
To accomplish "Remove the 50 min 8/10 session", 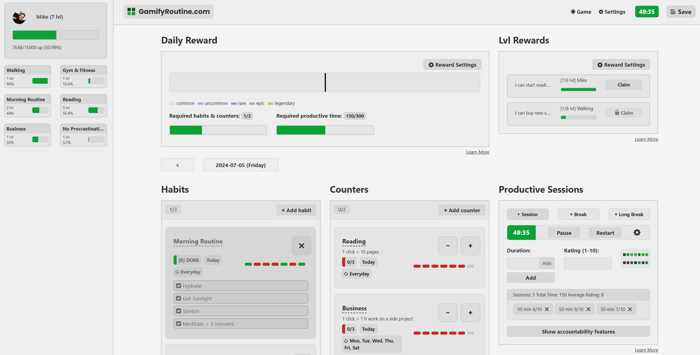I will (547, 309).
